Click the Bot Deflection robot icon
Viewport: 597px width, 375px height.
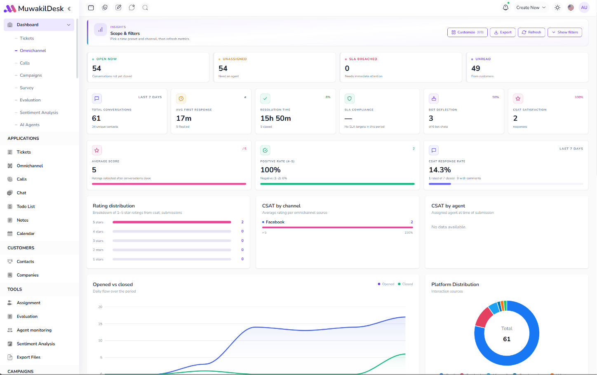tap(434, 98)
